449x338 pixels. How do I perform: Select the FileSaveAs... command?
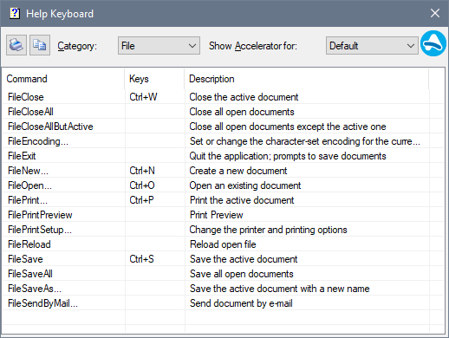(35, 289)
